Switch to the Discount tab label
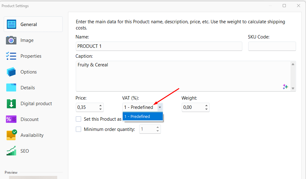The width and height of the screenshot is (306, 179). 30,119
